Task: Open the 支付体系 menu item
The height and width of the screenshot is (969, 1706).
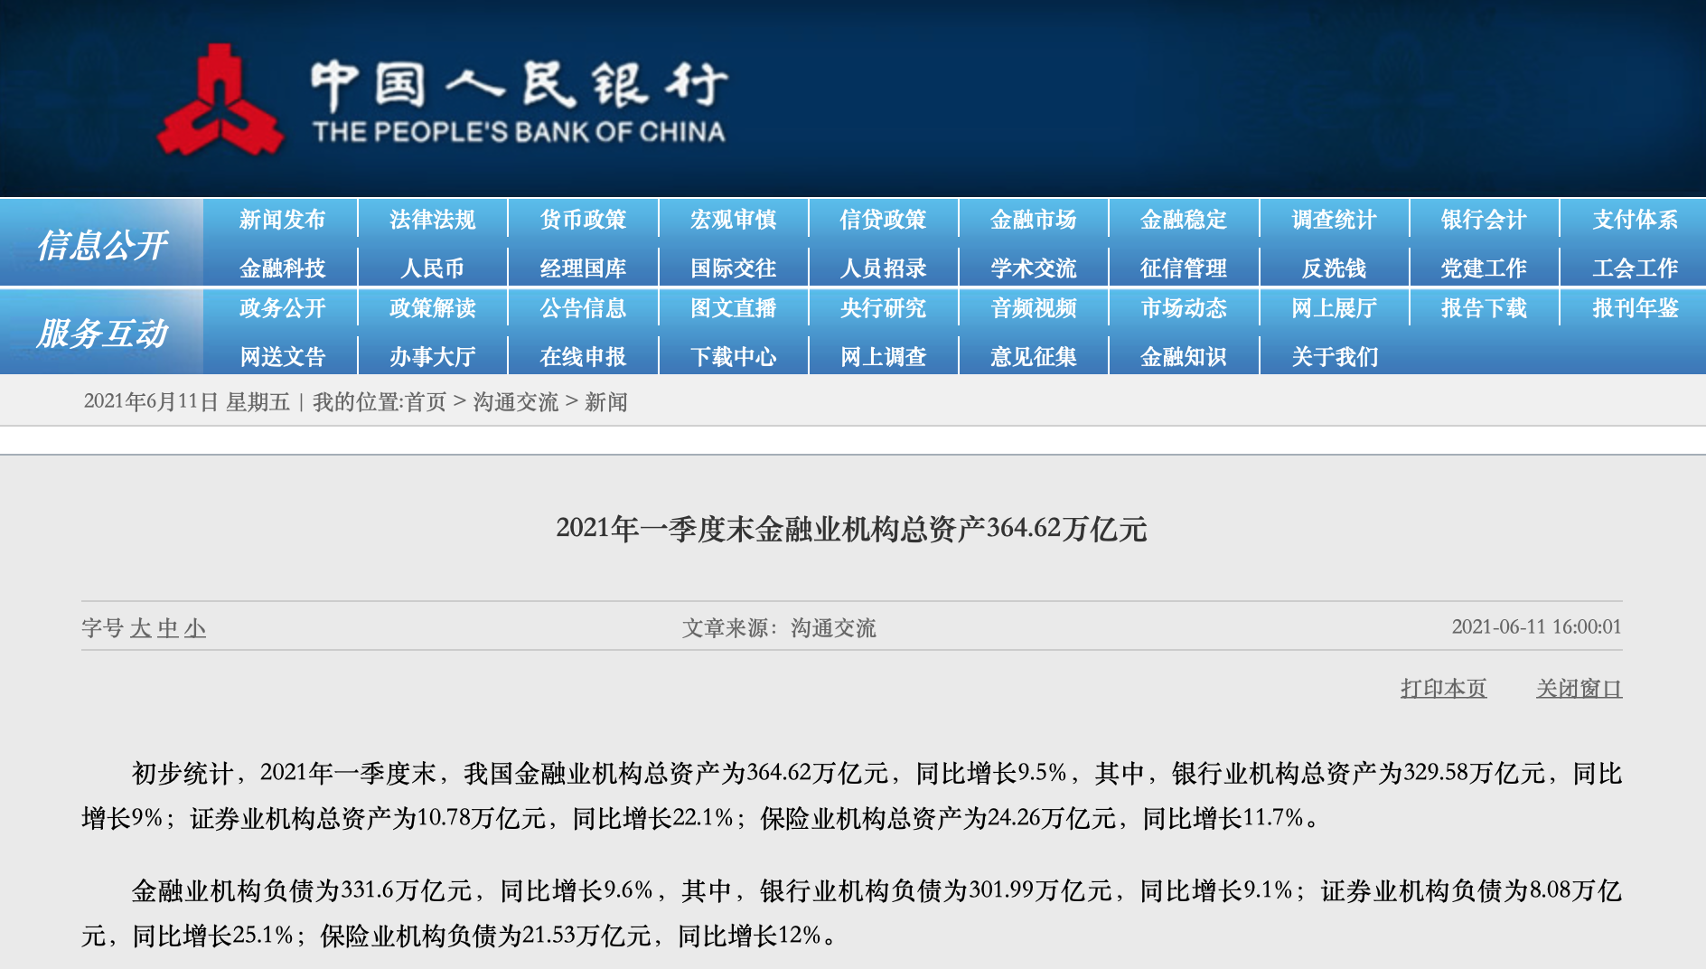Action: [1634, 220]
